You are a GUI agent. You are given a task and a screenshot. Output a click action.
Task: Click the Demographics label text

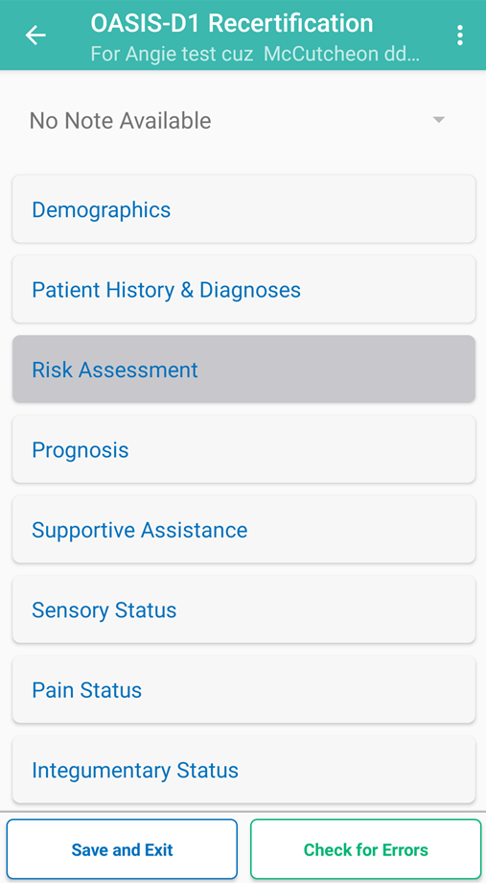pos(102,210)
